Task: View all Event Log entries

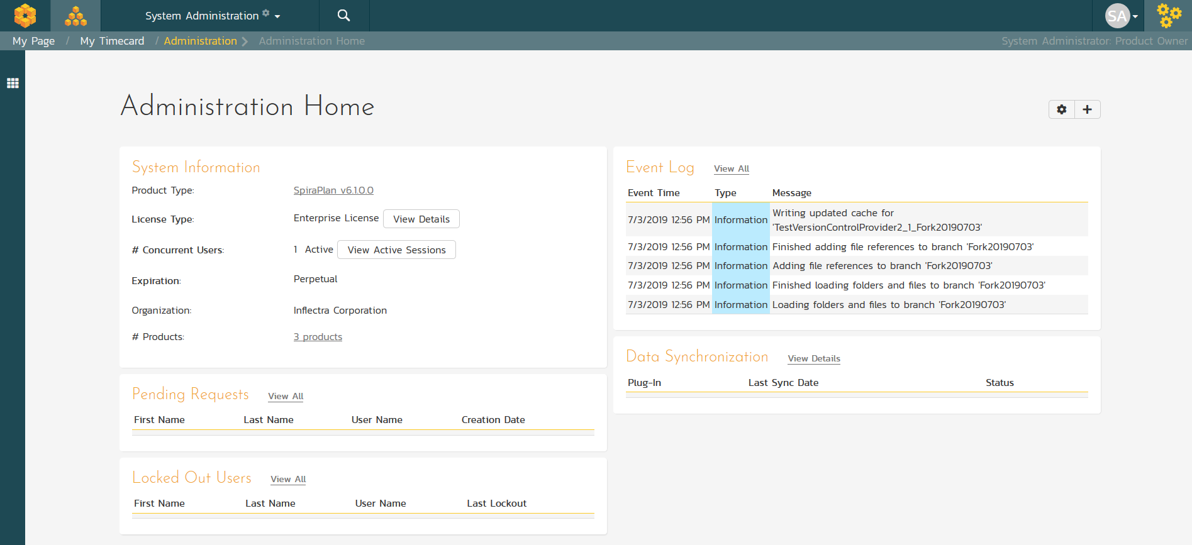Action: click(731, 168)
